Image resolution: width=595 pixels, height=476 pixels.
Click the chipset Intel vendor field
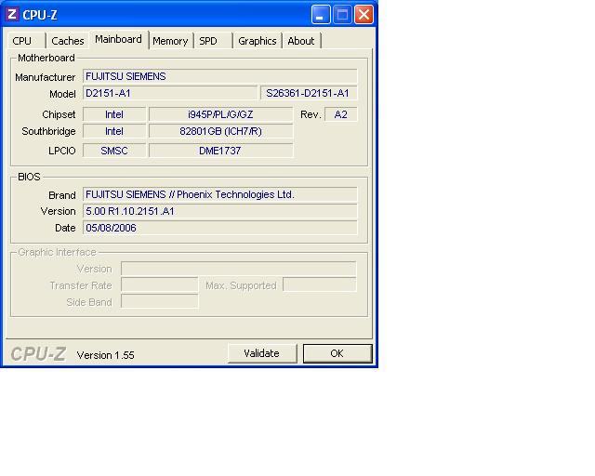pos(114,114)
